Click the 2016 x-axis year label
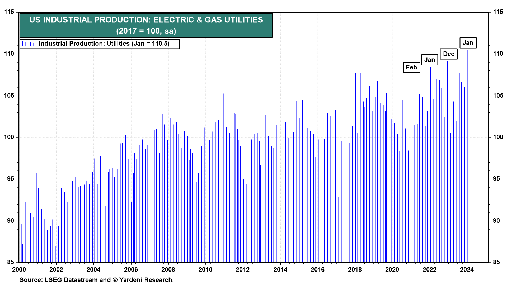507x285 pixels. 317,269
